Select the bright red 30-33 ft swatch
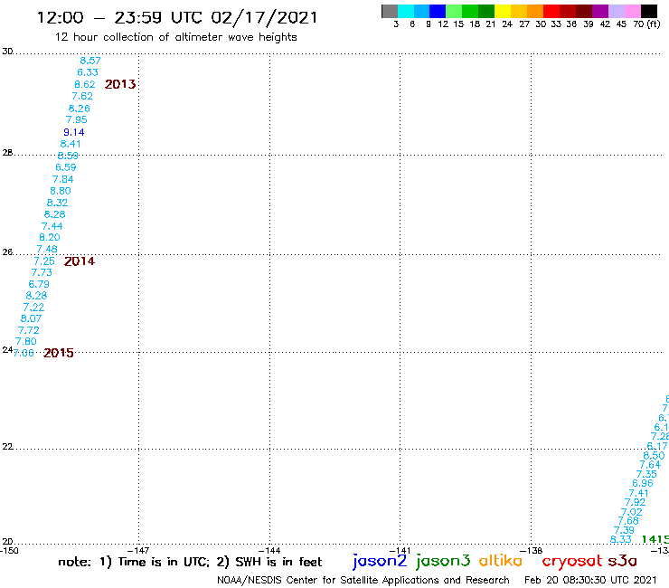Screen dimensions: 669x588 [551, 11]
